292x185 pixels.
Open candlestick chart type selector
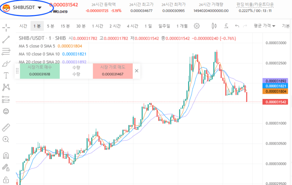(214, 26)
